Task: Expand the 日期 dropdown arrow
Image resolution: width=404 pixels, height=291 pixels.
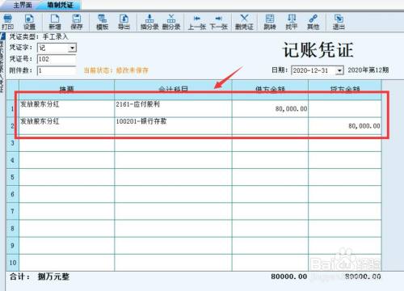Action: [x=339, y=70]
